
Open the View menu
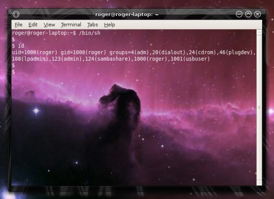point(49,25)
